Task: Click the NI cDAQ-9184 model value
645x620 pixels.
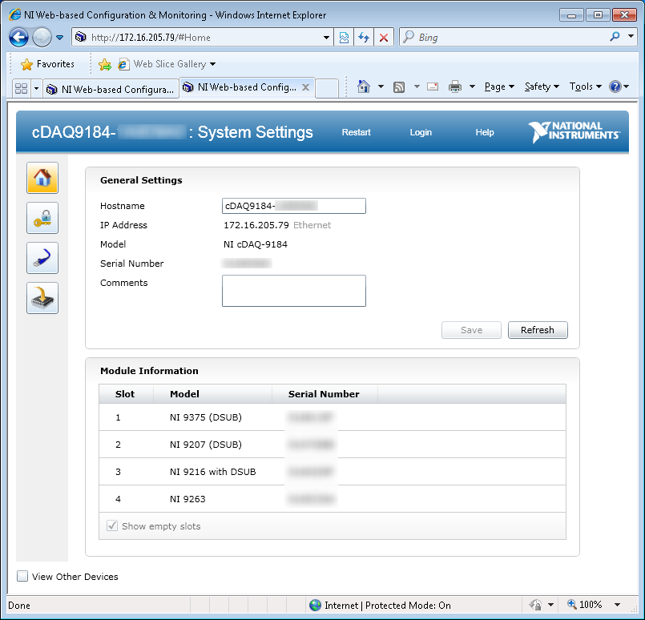Action: pos(256,244)
